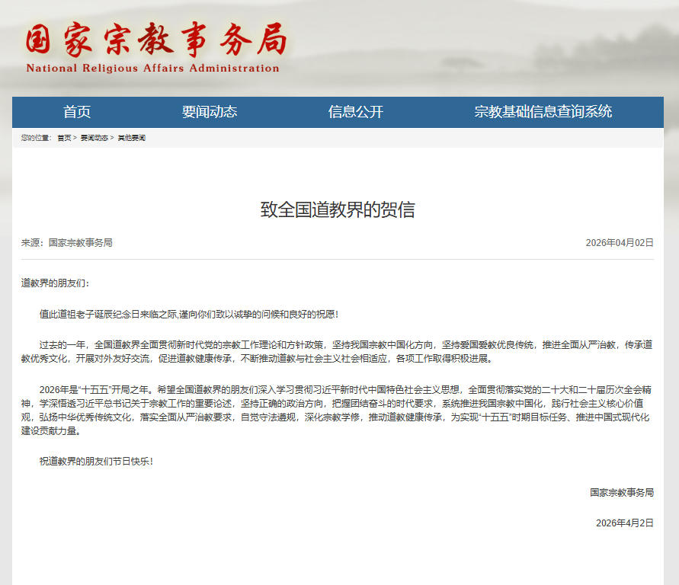The image size is (679, 585).
Task: Click the bottom date 2026年4月2日
Action: (x=625, y=523)
